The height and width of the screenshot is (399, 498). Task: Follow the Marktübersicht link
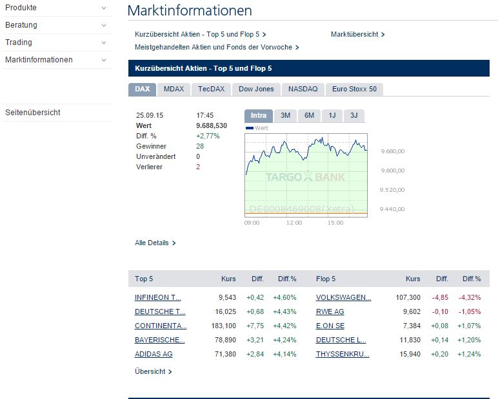[x=357, y=34]
